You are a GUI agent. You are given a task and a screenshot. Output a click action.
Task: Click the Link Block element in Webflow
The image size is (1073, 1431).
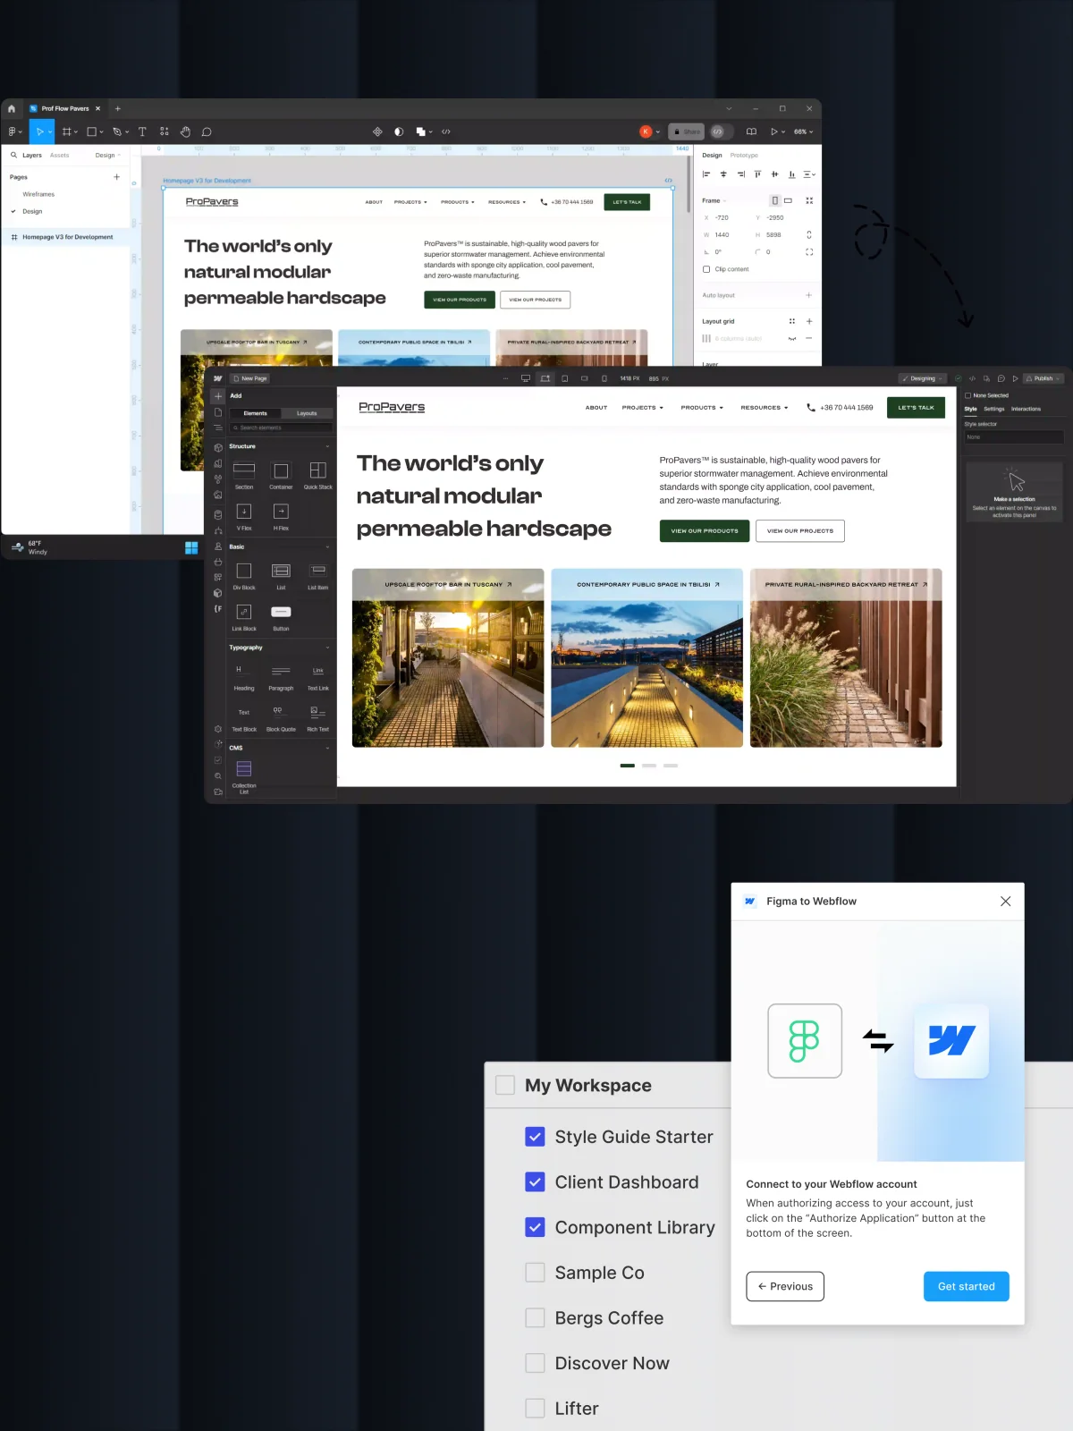(x=244, y=616)
